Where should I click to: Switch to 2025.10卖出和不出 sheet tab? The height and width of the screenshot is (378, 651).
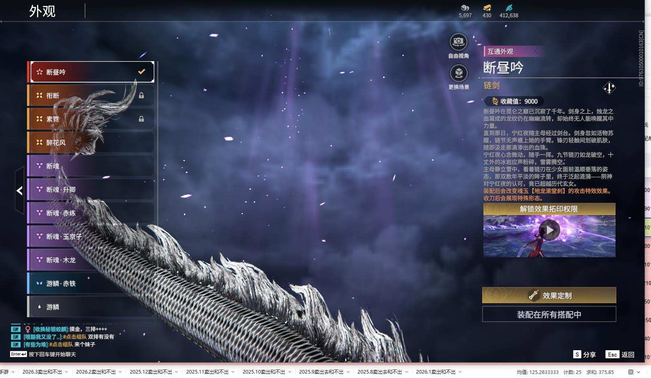point(264,372)
